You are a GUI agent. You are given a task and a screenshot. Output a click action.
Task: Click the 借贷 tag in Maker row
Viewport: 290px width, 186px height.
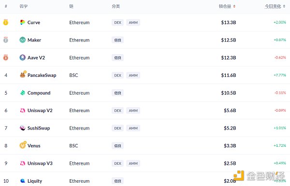[x=117, y=40]
